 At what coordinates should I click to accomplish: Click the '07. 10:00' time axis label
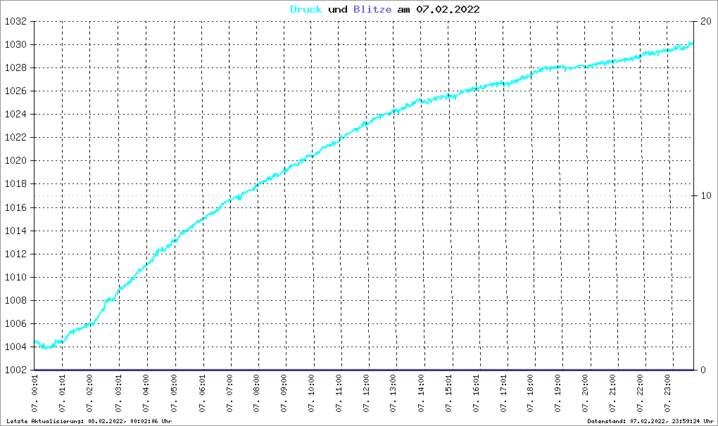click(x=313, y=394)
